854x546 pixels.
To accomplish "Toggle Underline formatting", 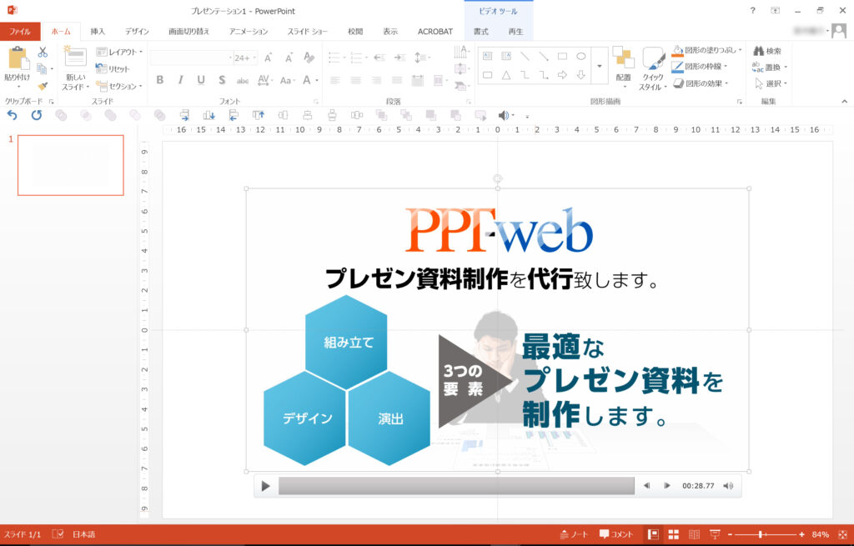I will [201, 80].
